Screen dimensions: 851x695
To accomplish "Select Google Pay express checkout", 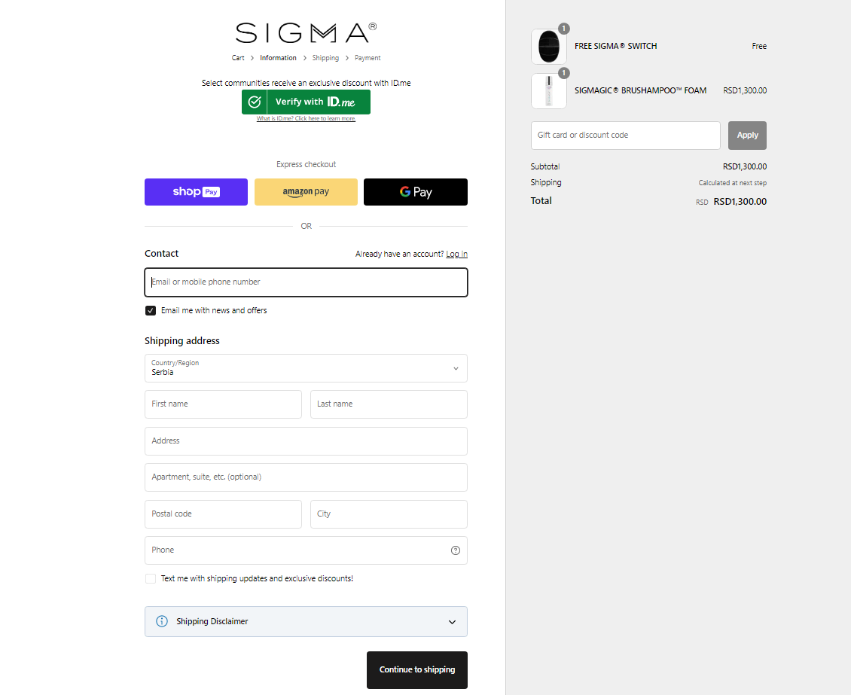I will pos(415,192).
